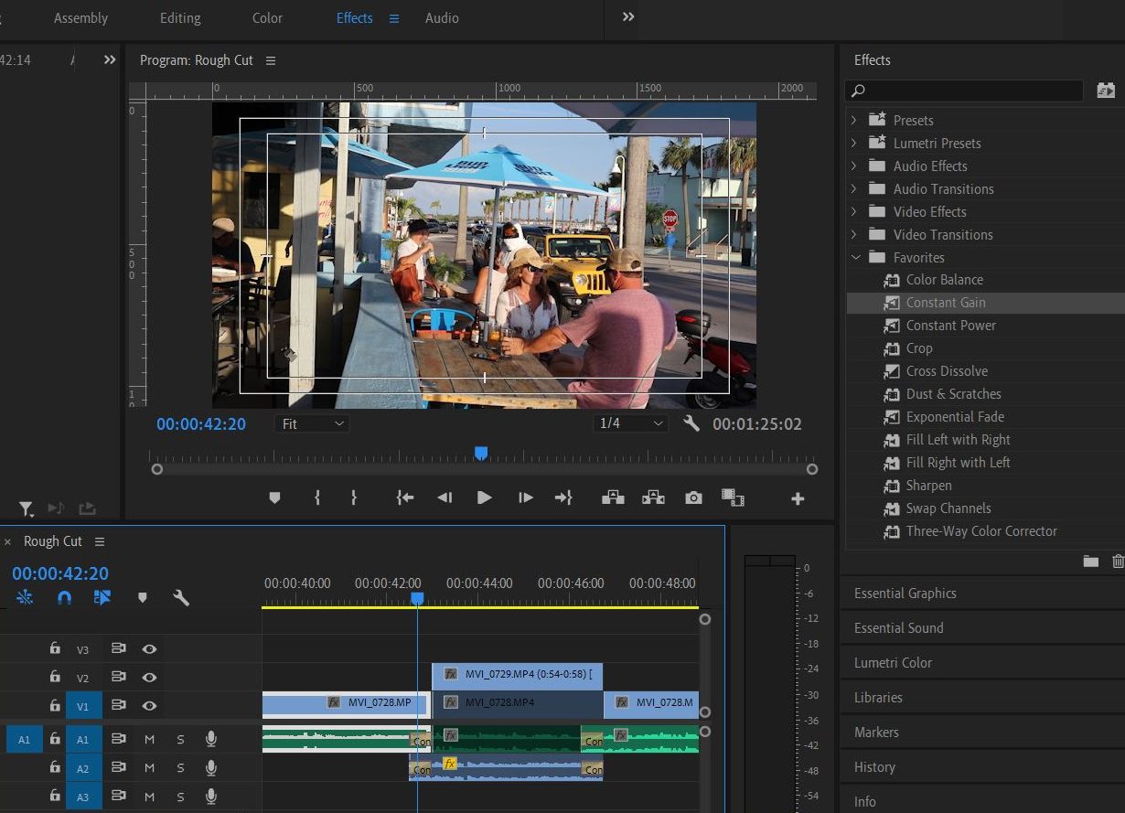Open the Comparison View
Image resolution: width=1125 pixels, height=813 pixels.
click(x=733, y=497)
